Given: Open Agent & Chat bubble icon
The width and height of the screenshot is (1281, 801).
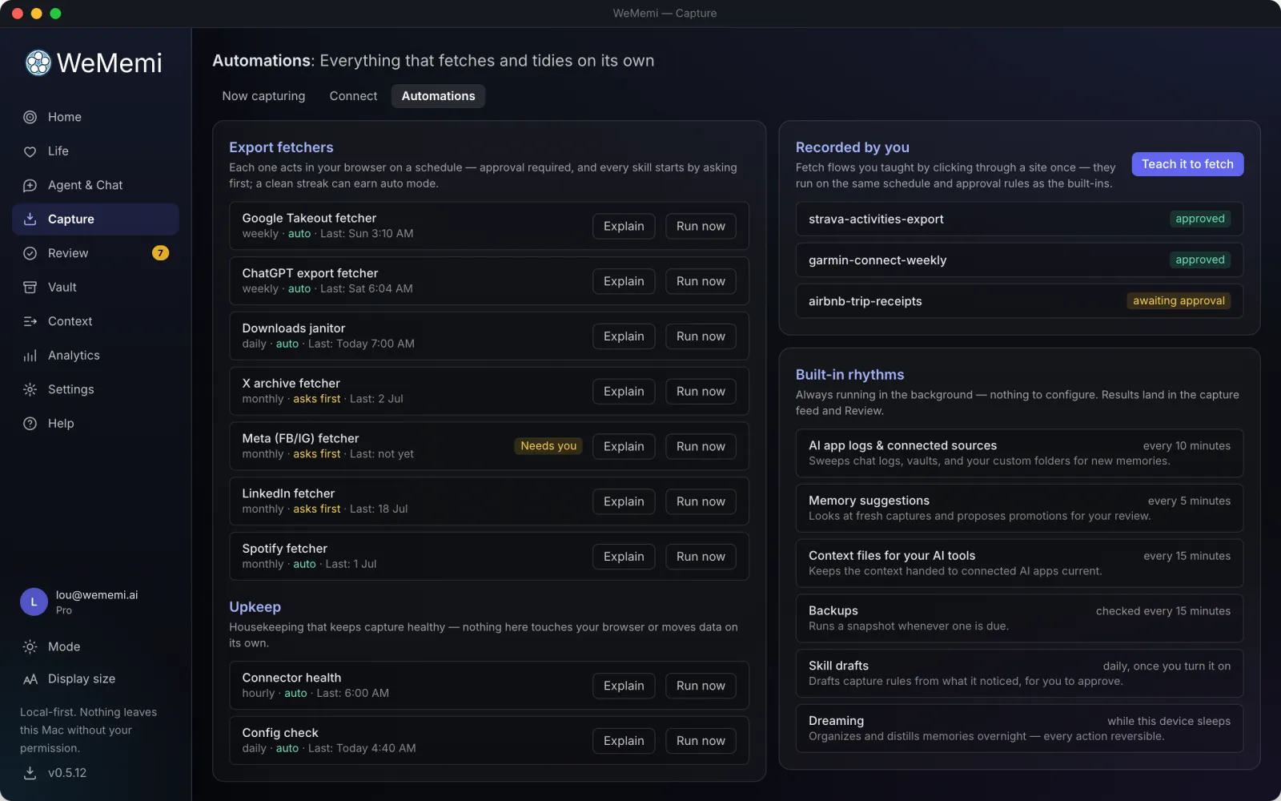Looking at the screenshot, I should click(x=30, y=185).
